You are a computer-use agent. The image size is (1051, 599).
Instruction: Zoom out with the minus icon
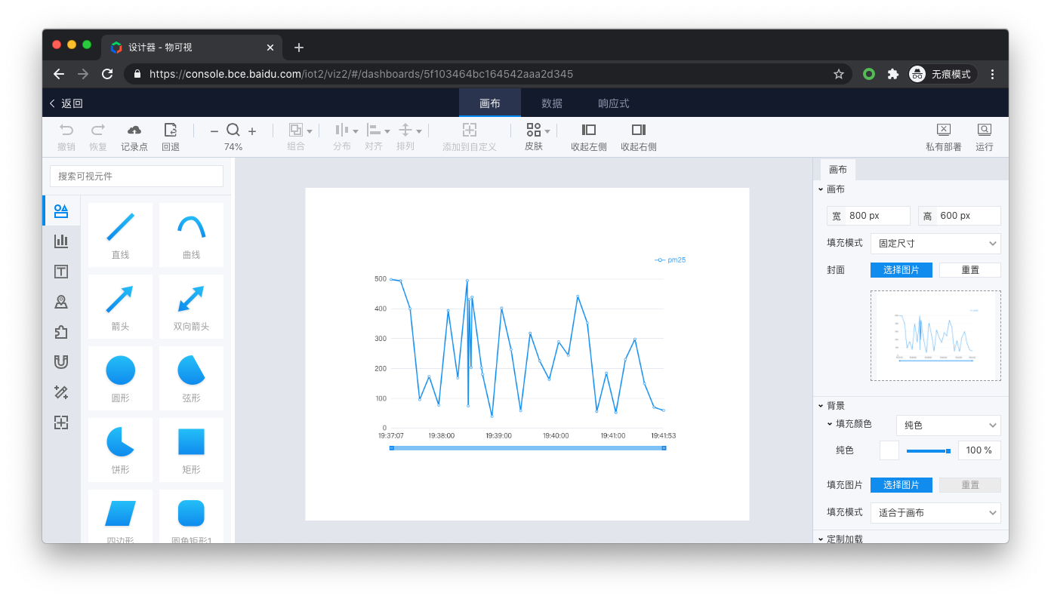pos(214,131)
